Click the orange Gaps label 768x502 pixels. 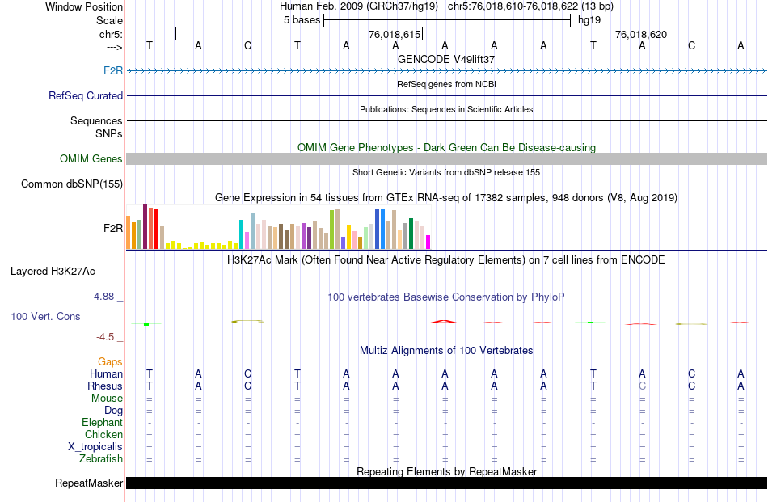(x=110, y=361)
